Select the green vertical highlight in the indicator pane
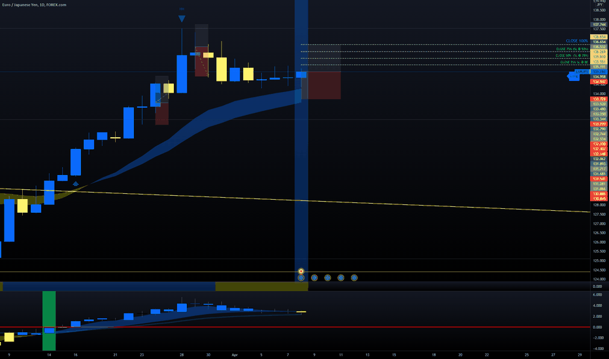 point(49,321)
